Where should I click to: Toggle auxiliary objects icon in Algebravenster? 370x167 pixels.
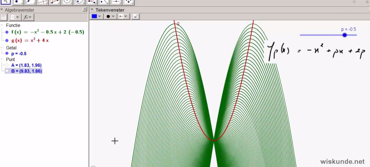click(x=3, y=17)
